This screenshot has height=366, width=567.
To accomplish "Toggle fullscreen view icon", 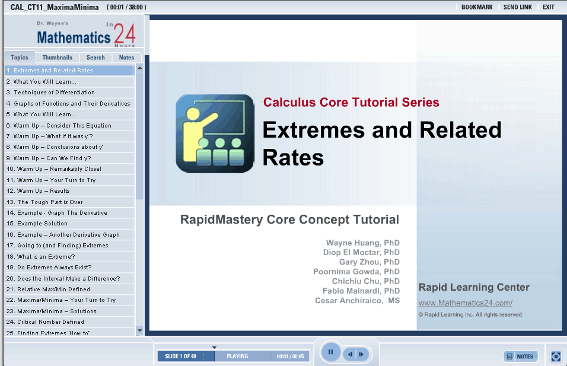I will click(x=555, y=357).
